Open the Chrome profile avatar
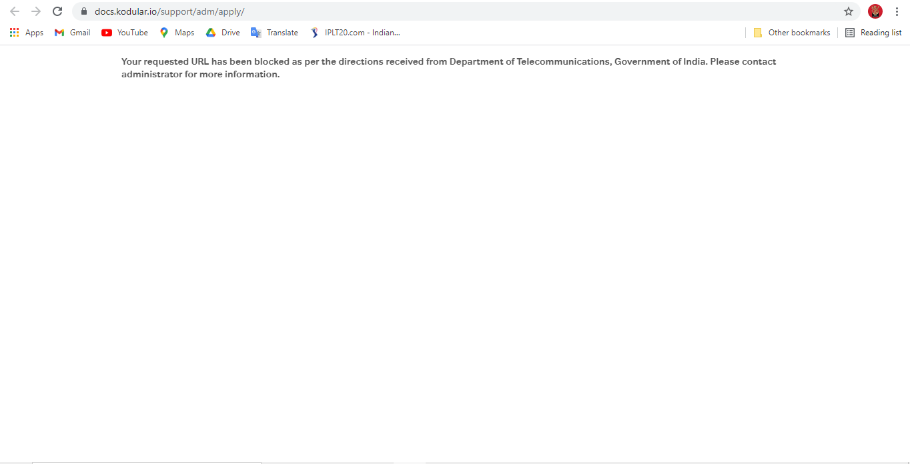910x464 pixels. click(875, 11)
